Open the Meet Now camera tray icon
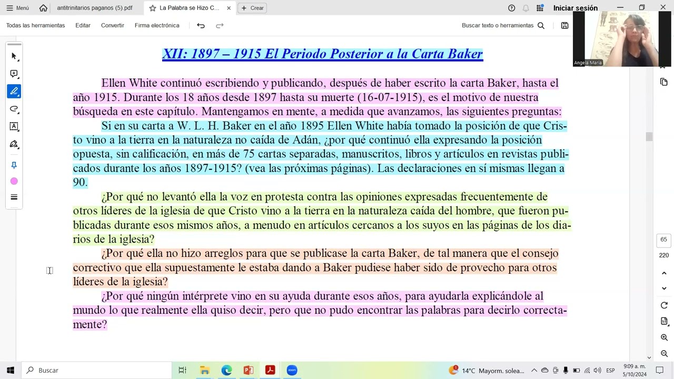 [x=556, y=371]
